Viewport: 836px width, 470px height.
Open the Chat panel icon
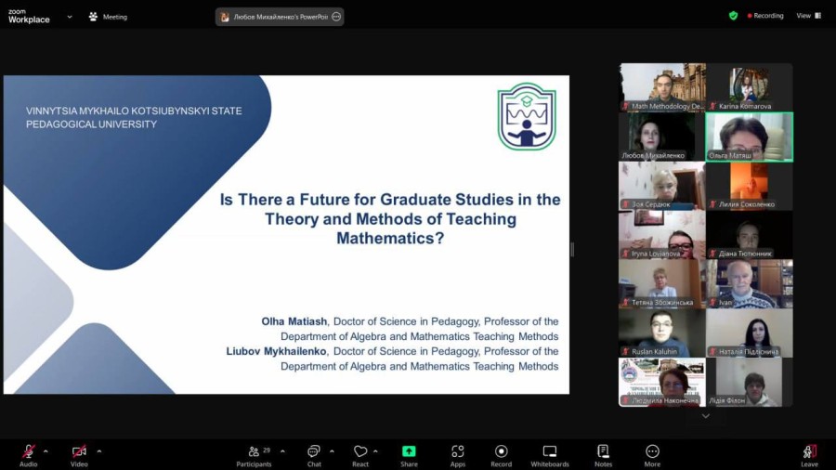click(x=314, y=451)
